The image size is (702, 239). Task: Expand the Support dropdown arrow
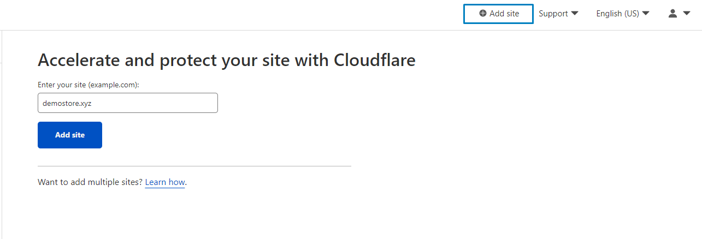575,14
